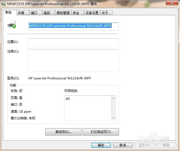Screen dimensions: 180x151
Task: Click the 双面: 是 text
Action: coord(16,98)
